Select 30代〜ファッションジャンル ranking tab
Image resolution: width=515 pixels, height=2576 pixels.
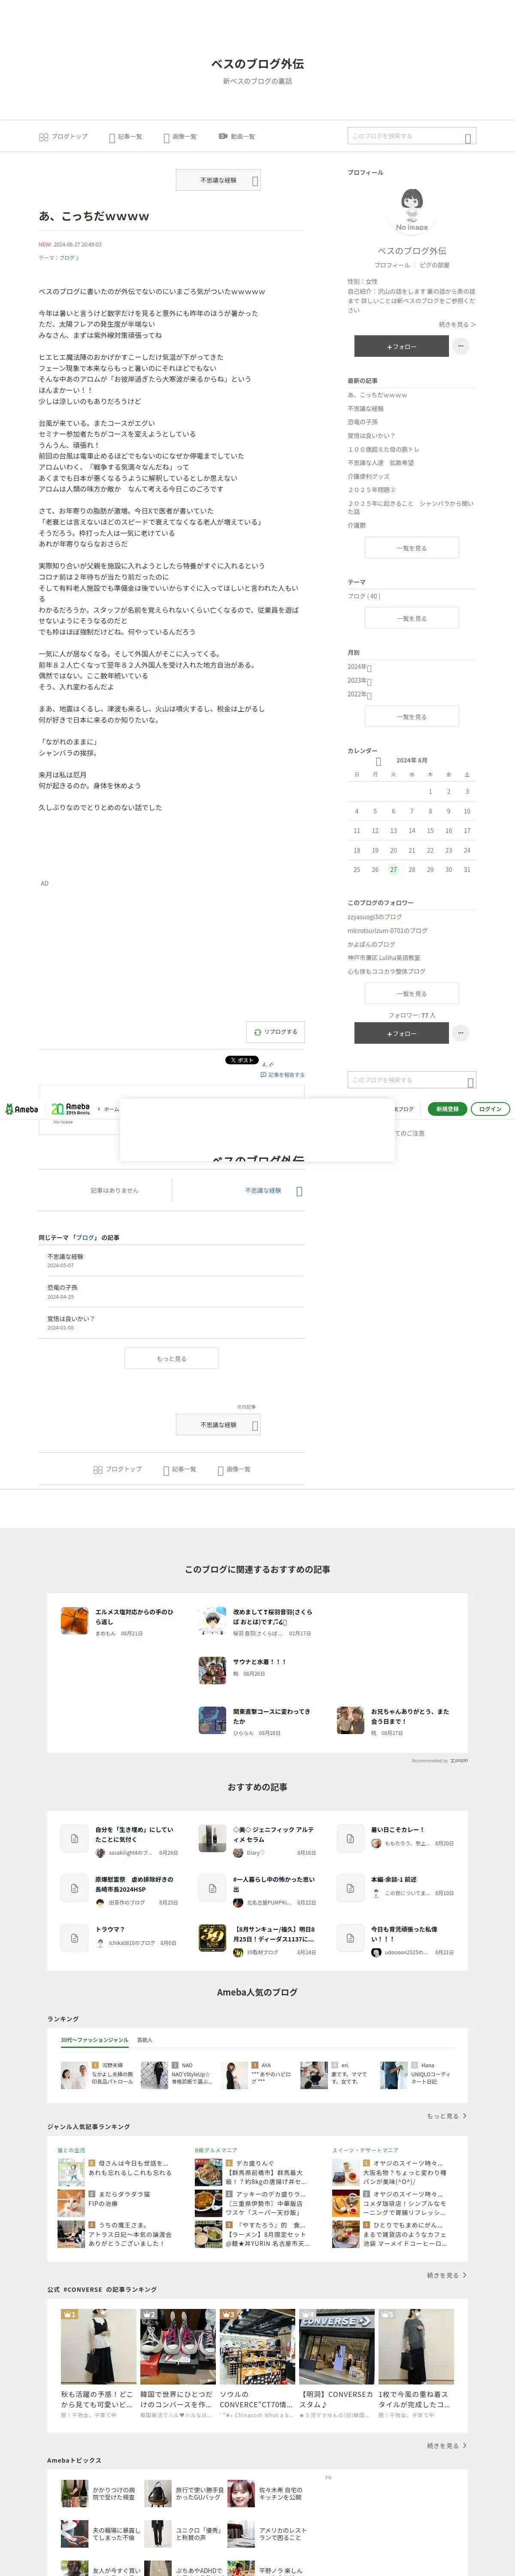coord(94,2040)
